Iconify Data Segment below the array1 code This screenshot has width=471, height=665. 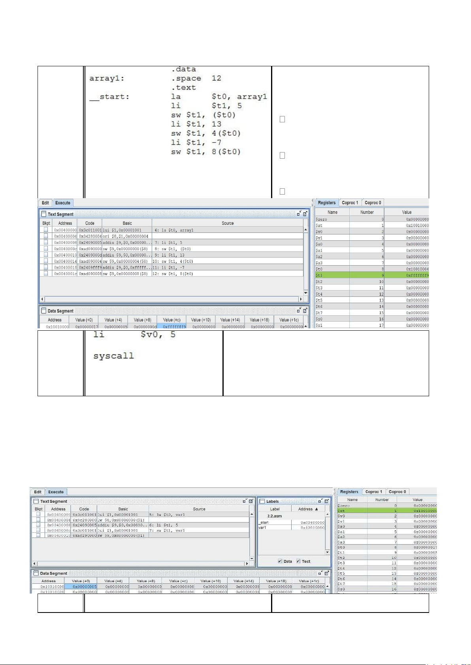click(x=299, y=311)
